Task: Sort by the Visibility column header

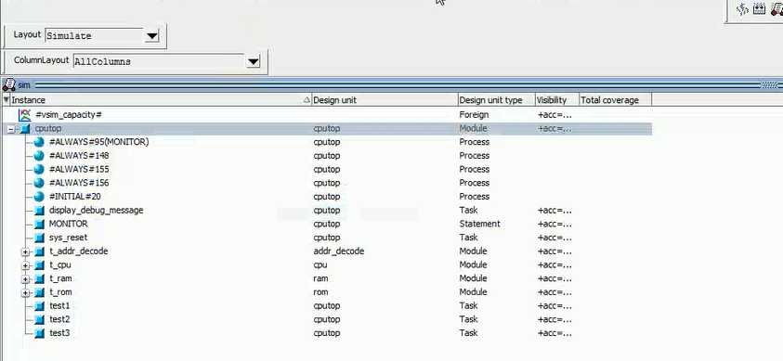Action: tap(557, 99)
